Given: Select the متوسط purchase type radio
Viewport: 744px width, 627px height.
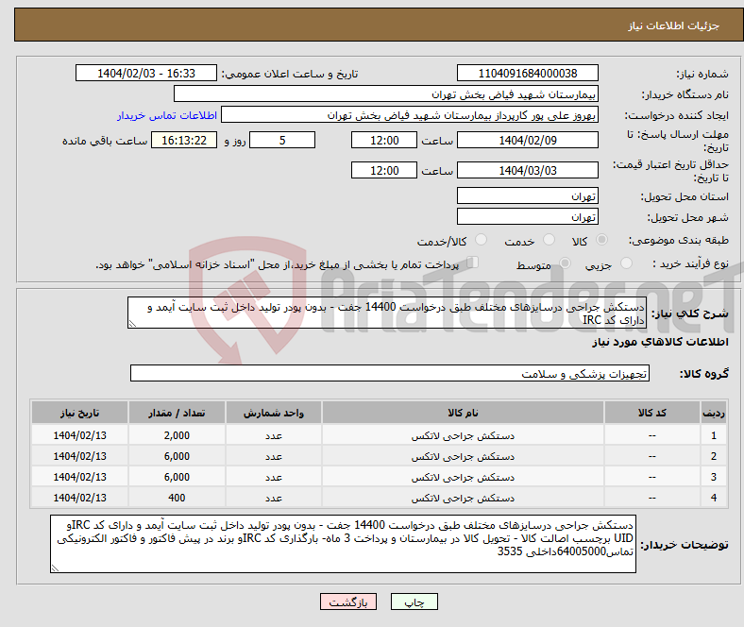Looking at the screenshot, I should (x=566, y=264).
